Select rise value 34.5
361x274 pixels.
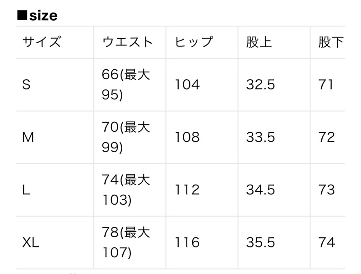point(260,190)
